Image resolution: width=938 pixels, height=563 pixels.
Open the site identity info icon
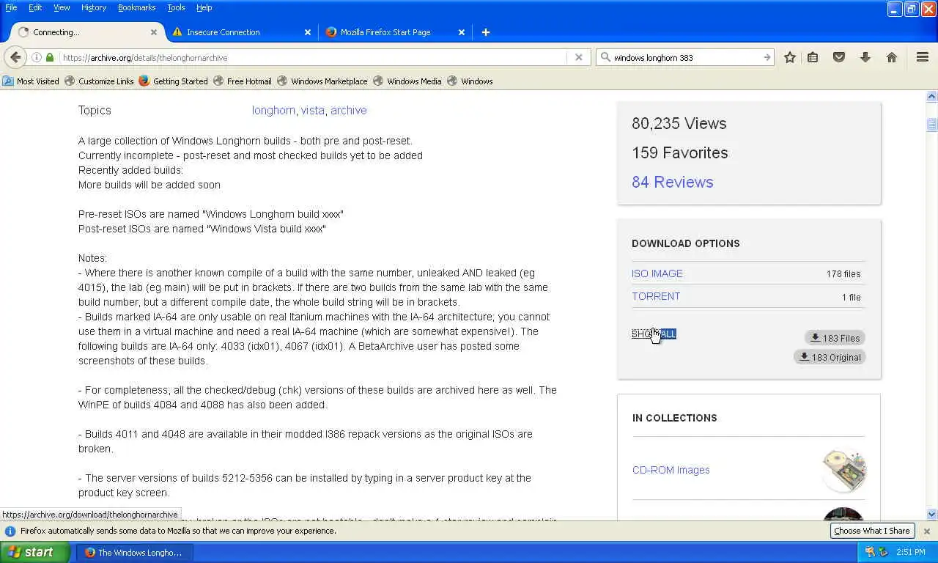pyautogui.click(x=36, y=57)
